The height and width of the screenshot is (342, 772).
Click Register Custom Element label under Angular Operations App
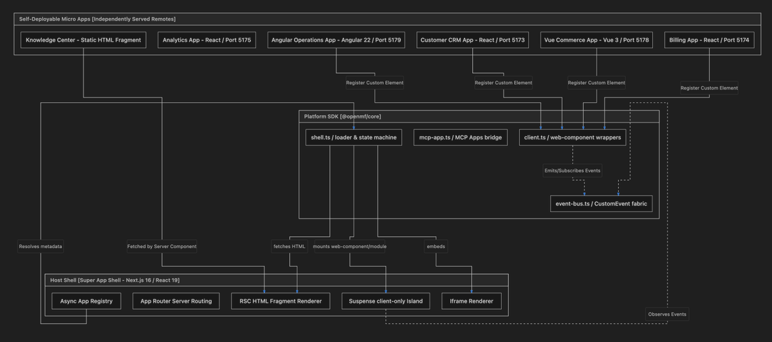click(374, 83)
